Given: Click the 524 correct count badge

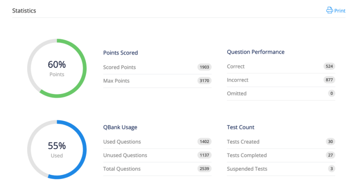Looking at the screenshot, I should pyautogui.click(x=329, y=66).
